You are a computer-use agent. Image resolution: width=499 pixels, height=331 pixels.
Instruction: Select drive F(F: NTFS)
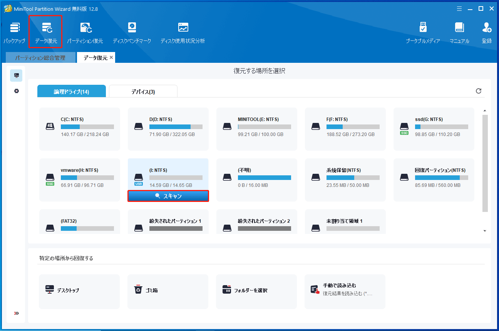[x=345, y=129]
